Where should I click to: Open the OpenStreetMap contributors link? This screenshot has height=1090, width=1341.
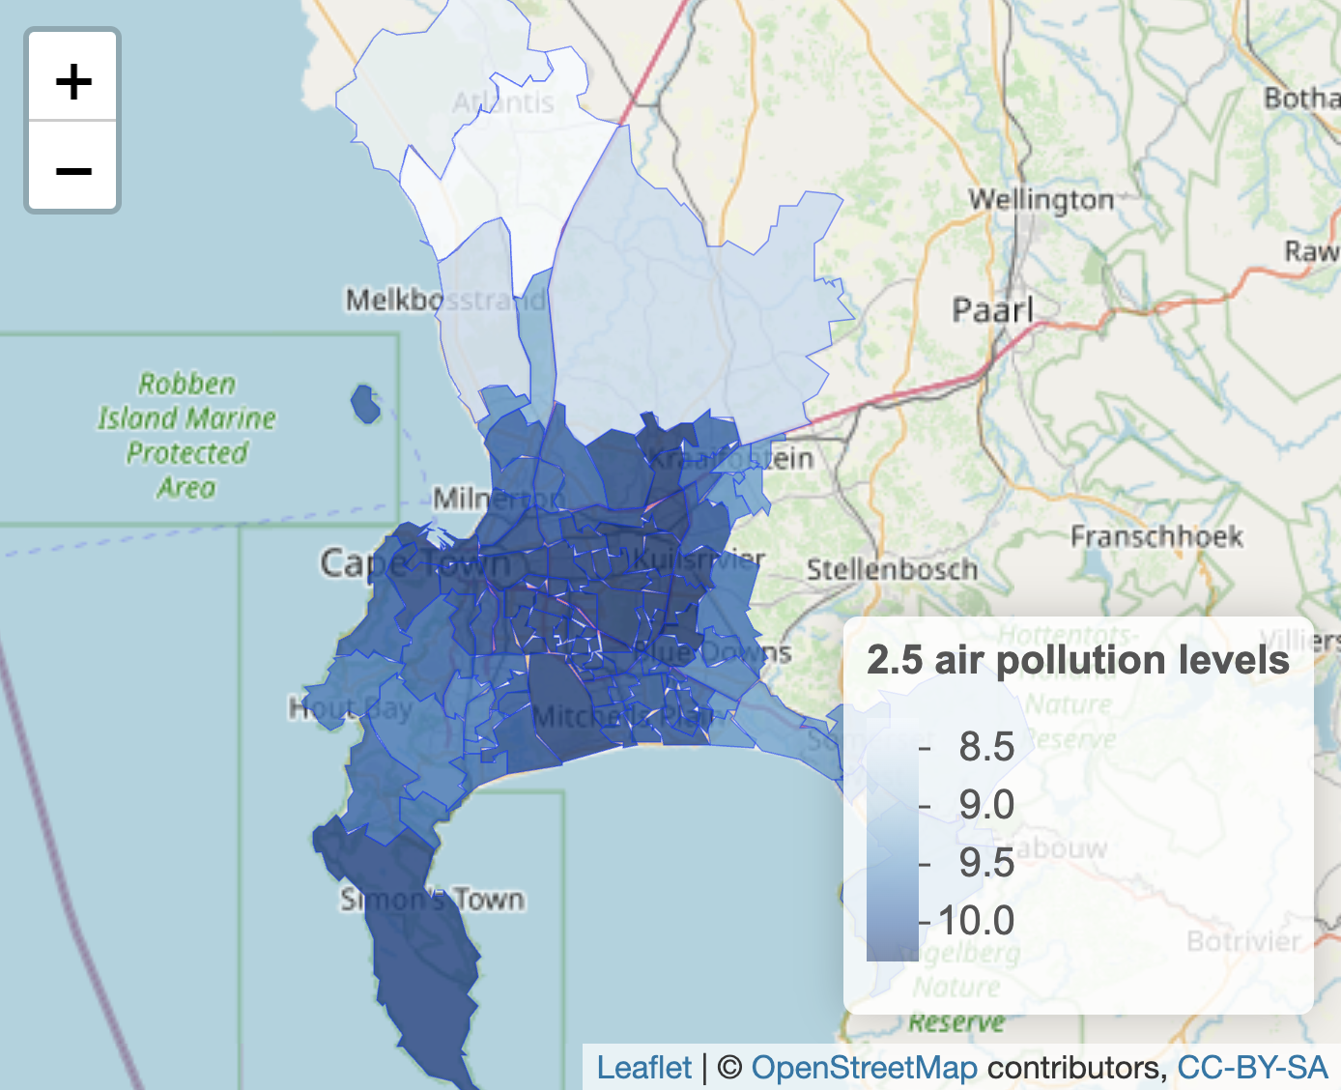coord(863,1067)
